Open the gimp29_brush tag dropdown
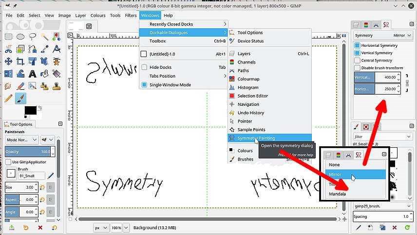The image size is (417, 235). [x=383, y=206]
